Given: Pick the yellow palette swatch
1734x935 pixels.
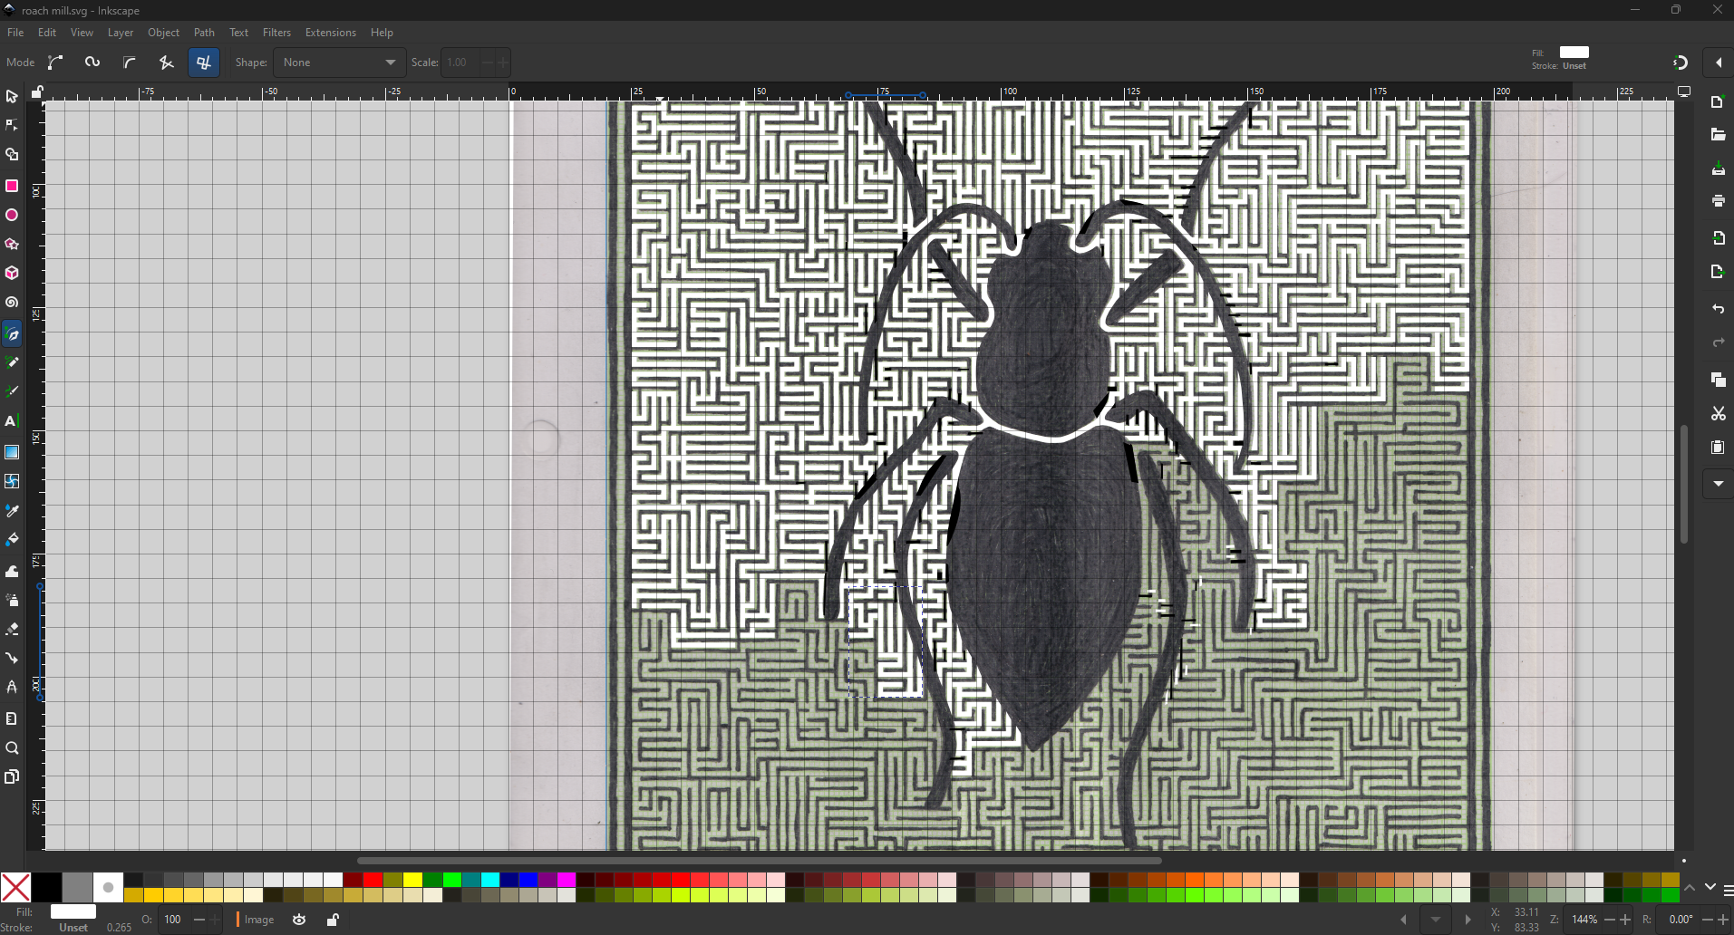Looking at the screenshot, I should [412, 881].
